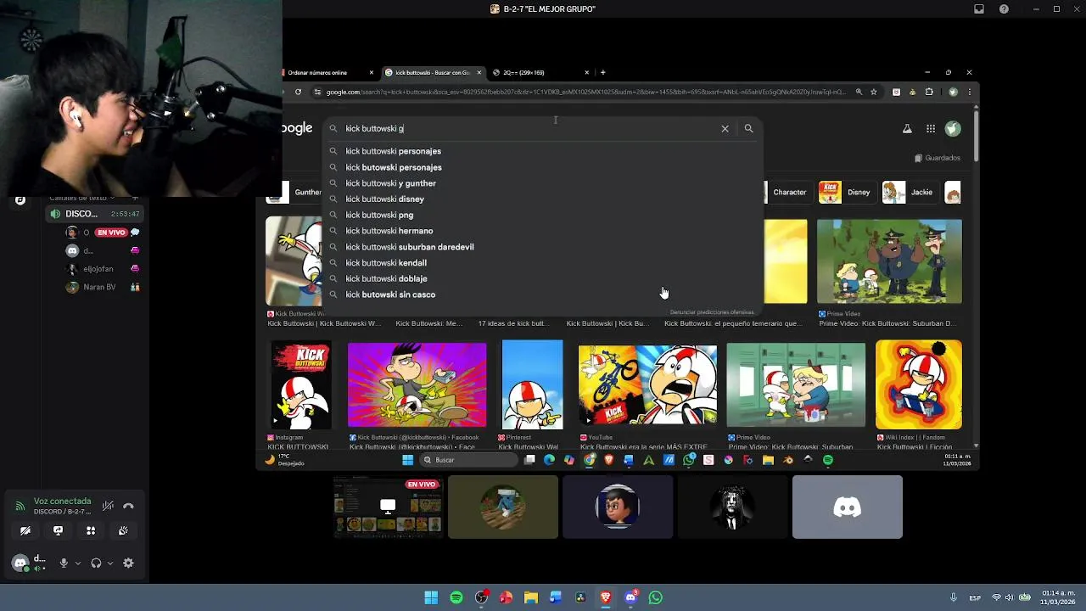Image resolution: width=1086 pixels, height=611 pixels.
Task: Bookmark the page with the star icon
Action: 873,92
